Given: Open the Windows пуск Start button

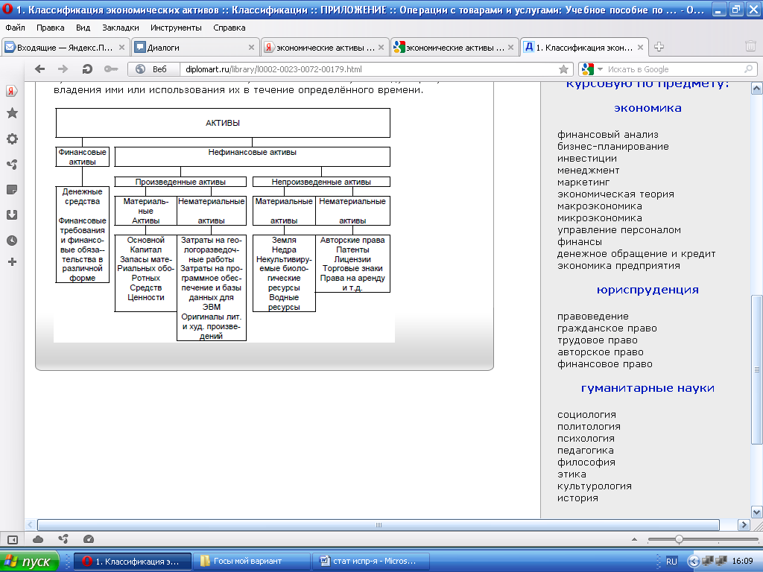Looking at the screenshot, I should point(29,562).
